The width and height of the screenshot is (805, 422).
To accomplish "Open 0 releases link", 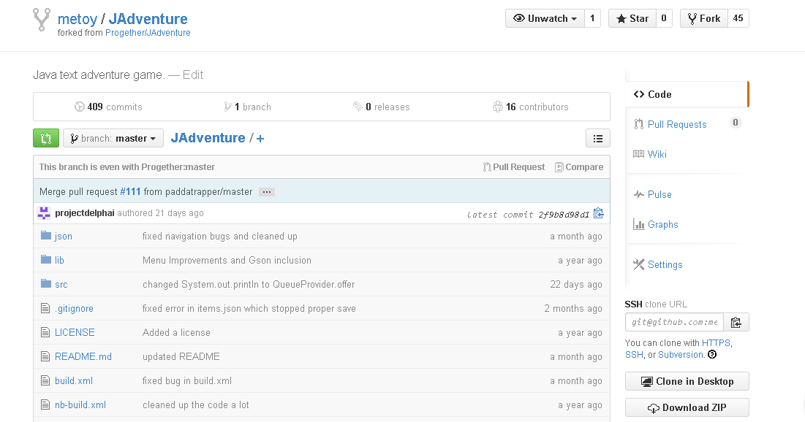I will point(382,107).
